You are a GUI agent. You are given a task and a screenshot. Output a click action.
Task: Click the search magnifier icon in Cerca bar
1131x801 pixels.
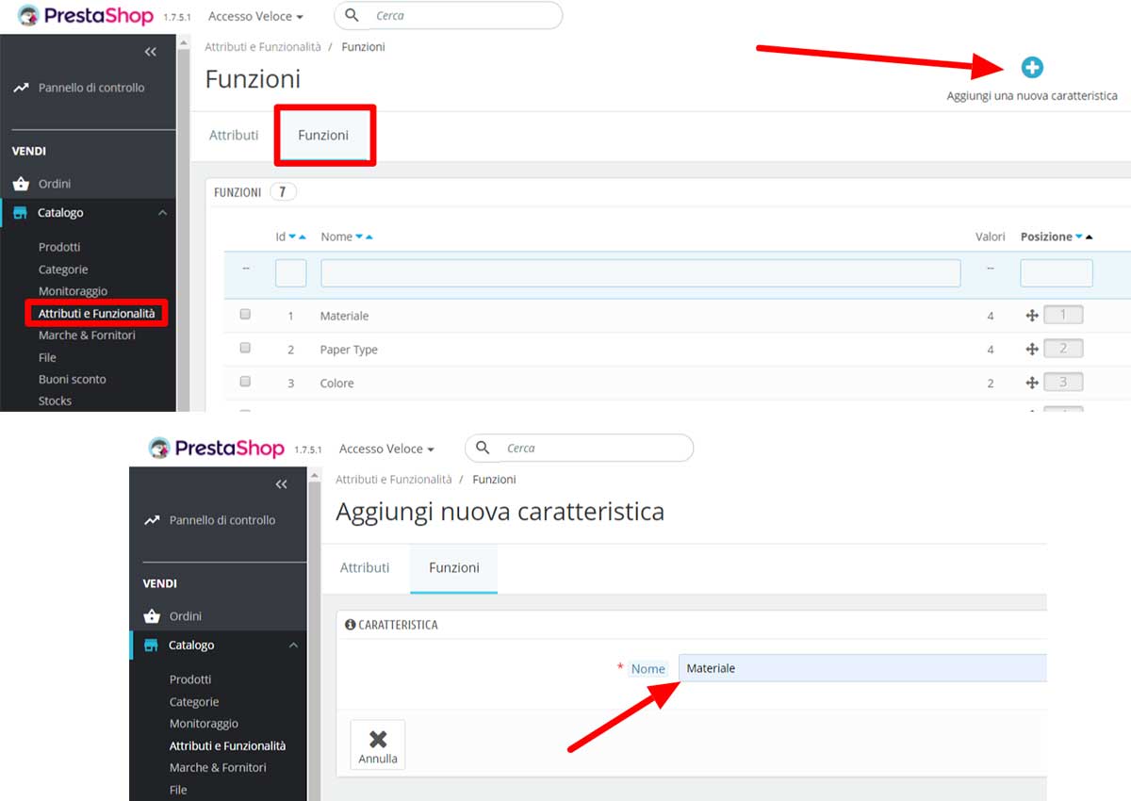tap(351, 15)
